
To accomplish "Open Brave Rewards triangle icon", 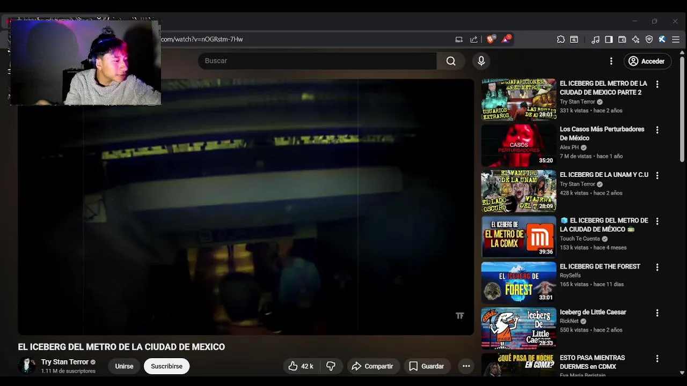I will pos(506,39).
